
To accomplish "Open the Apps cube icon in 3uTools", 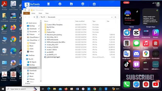I will 60,4.
